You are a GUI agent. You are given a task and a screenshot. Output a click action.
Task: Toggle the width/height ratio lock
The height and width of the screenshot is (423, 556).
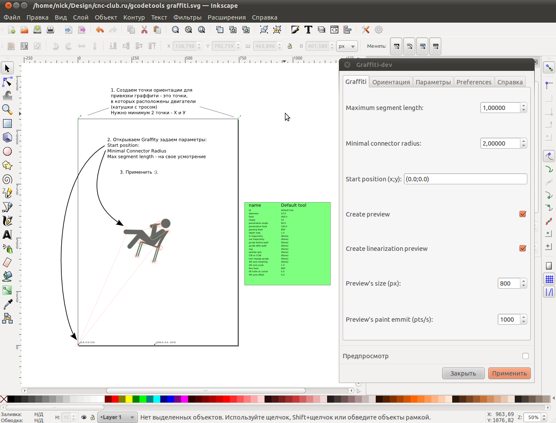(290, 46)
